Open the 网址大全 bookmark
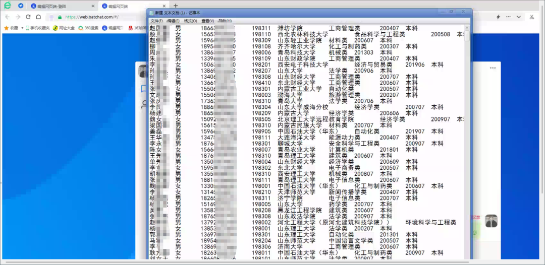The width and height of the screenshot is (545, 265). [64, 28]
